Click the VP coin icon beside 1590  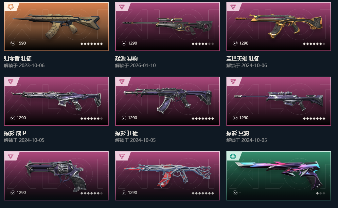[13, 43]
